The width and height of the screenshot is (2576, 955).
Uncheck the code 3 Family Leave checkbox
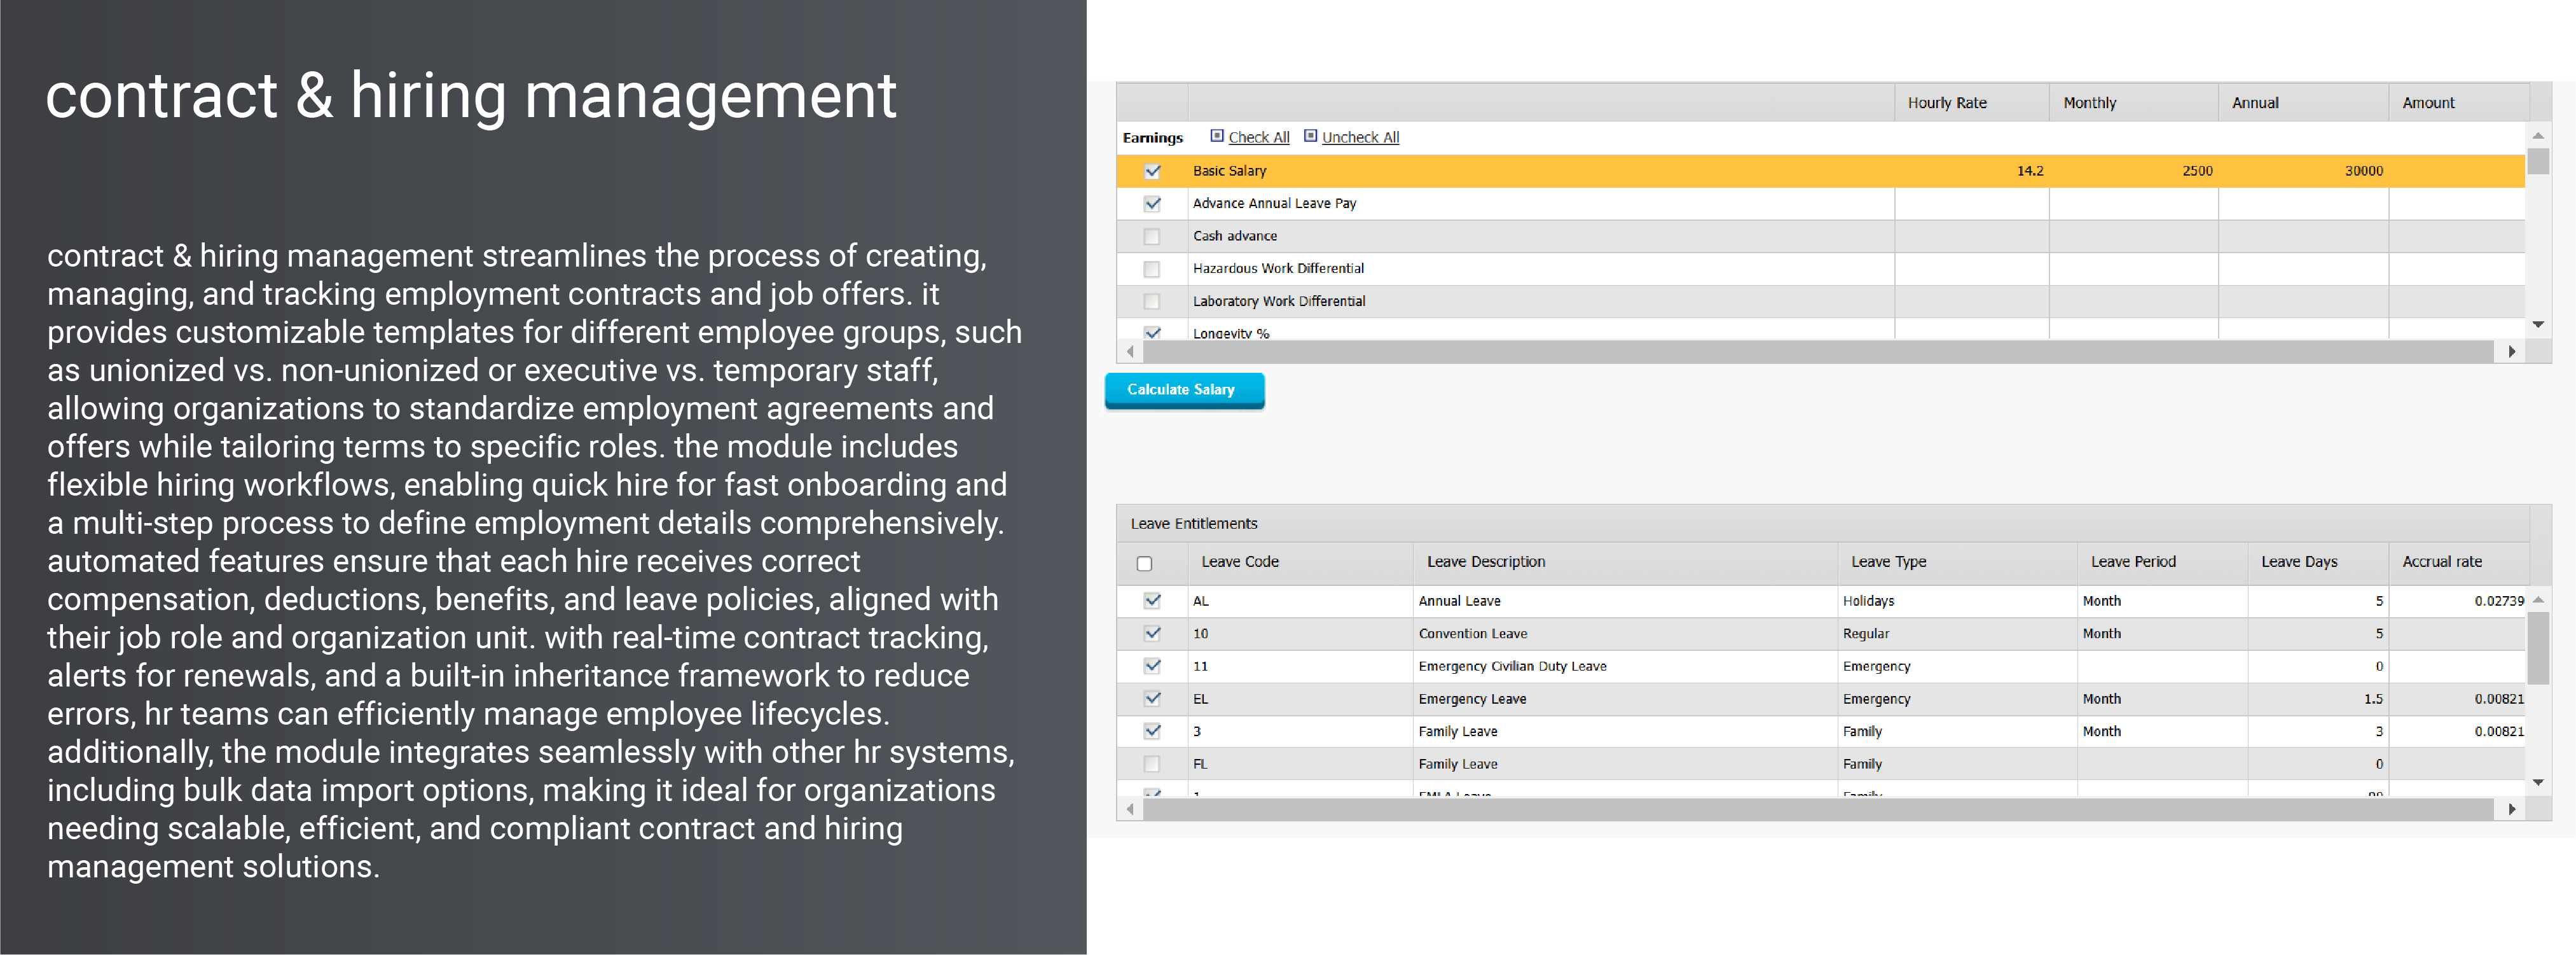click(x=1152, y=731)
